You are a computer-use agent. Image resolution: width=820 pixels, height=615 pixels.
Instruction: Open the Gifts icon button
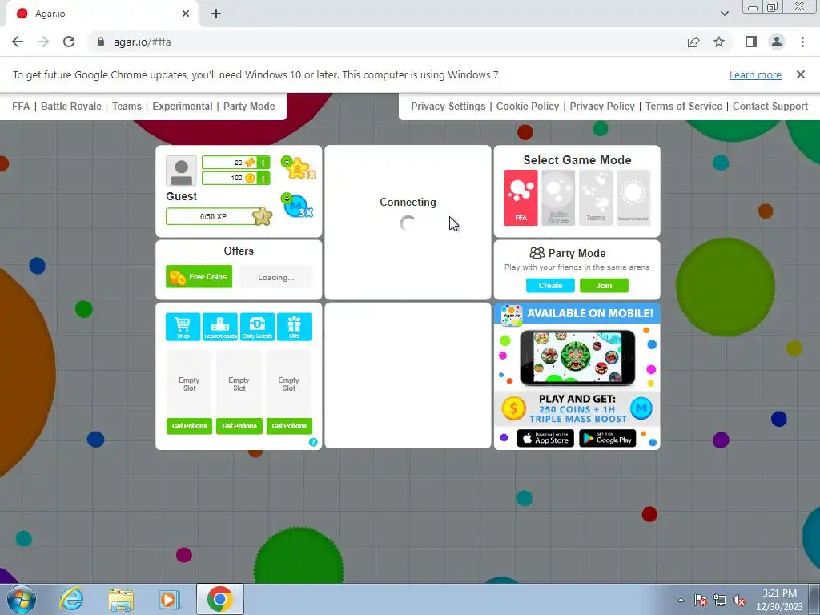(x=295, y=327)
